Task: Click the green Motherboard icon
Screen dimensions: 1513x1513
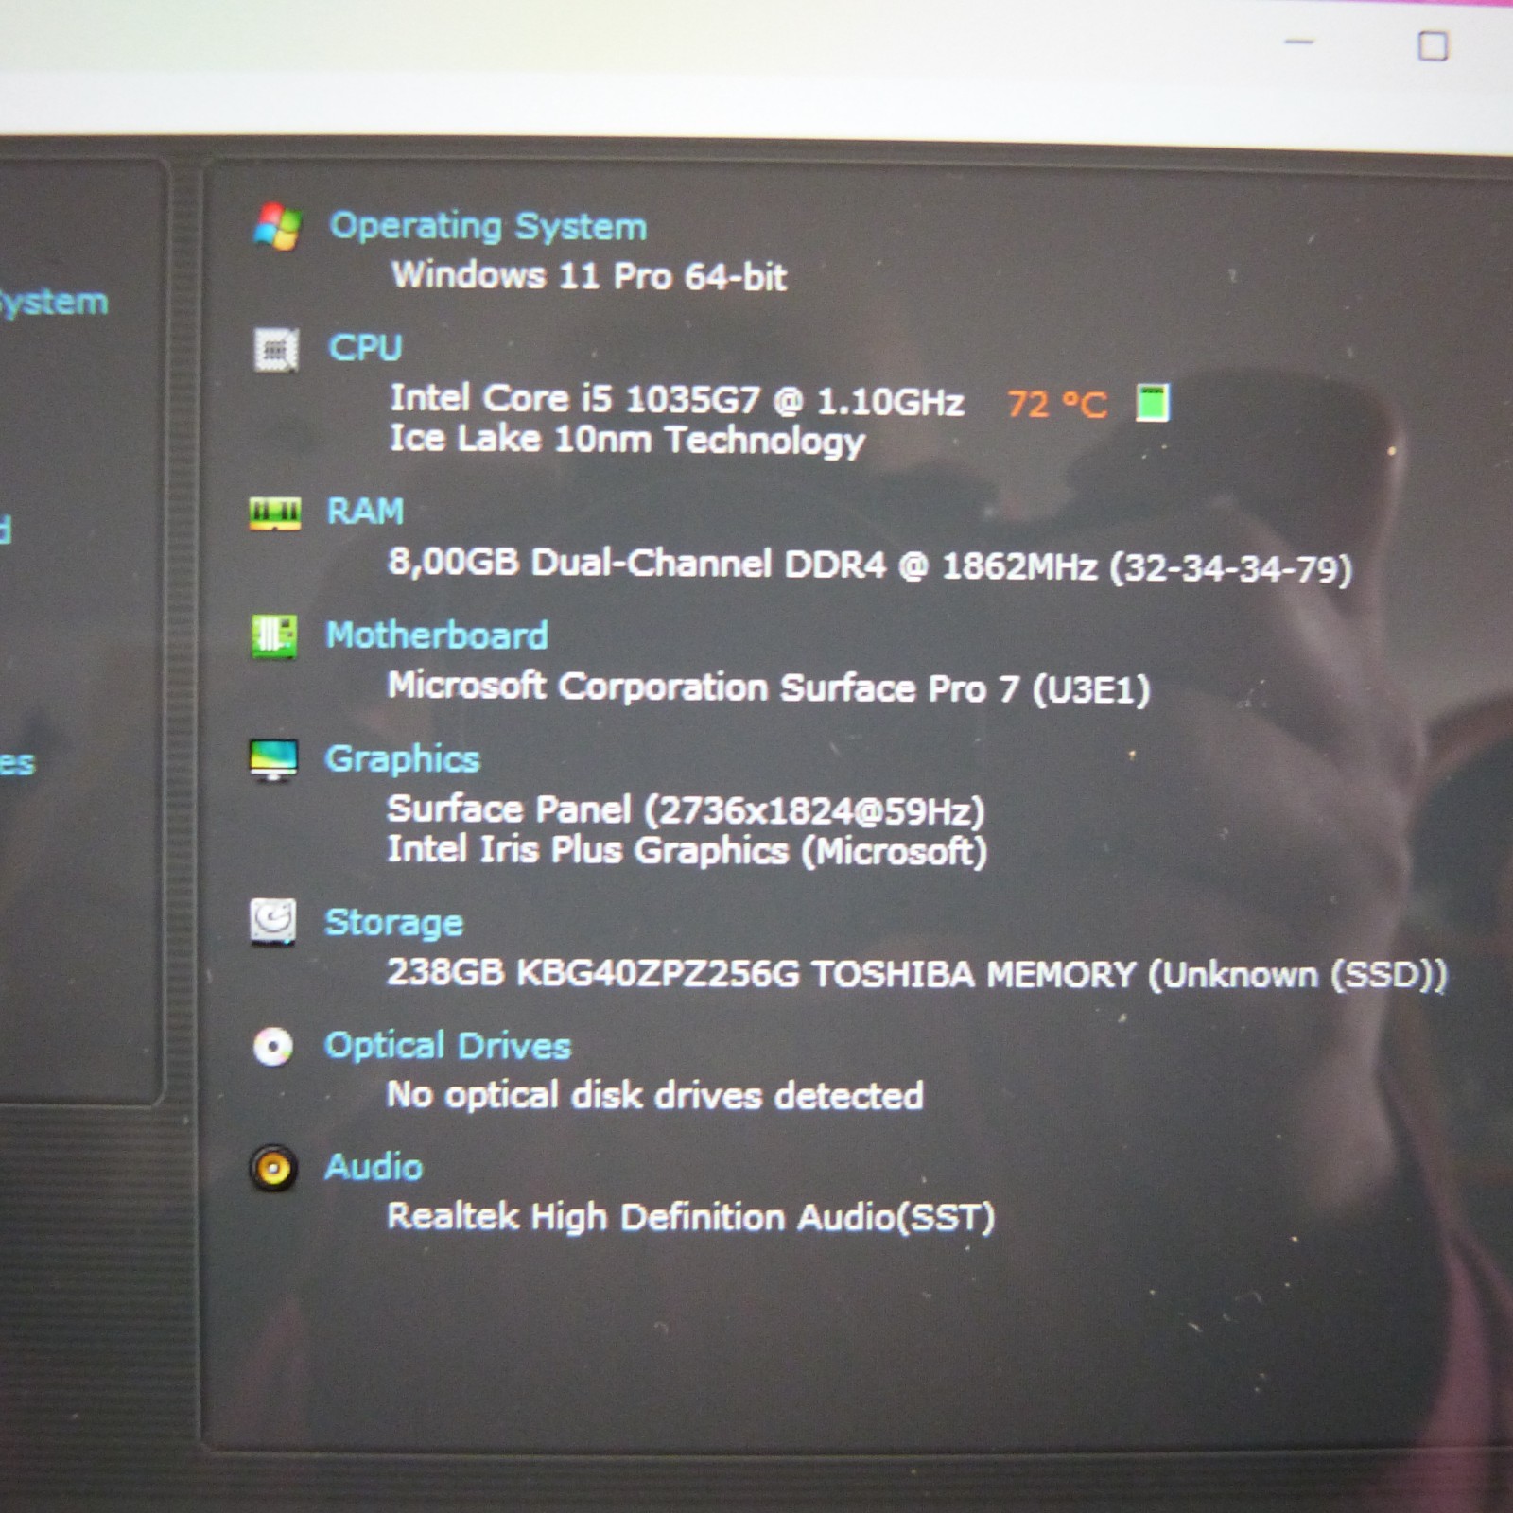Action: click(x=274, y=636)
